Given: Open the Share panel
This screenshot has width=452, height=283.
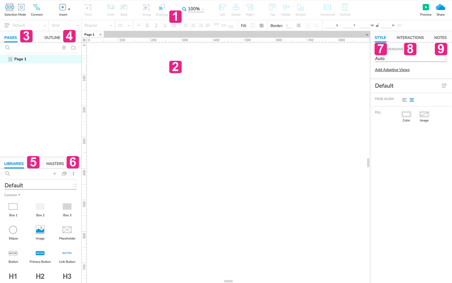Looking at the screenshot, I should pos(440,8).
